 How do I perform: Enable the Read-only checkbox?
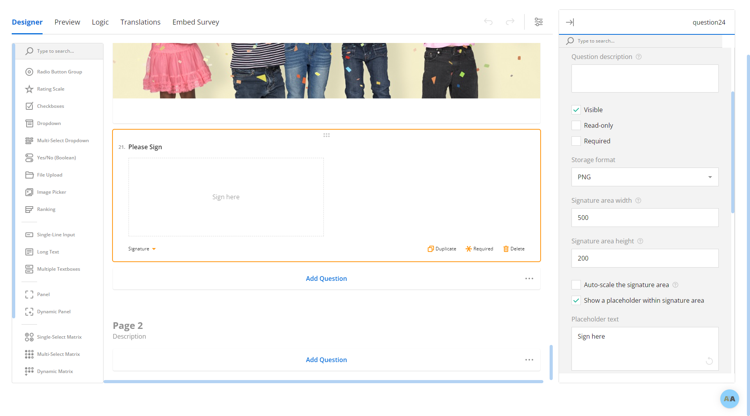pos(576,125)
